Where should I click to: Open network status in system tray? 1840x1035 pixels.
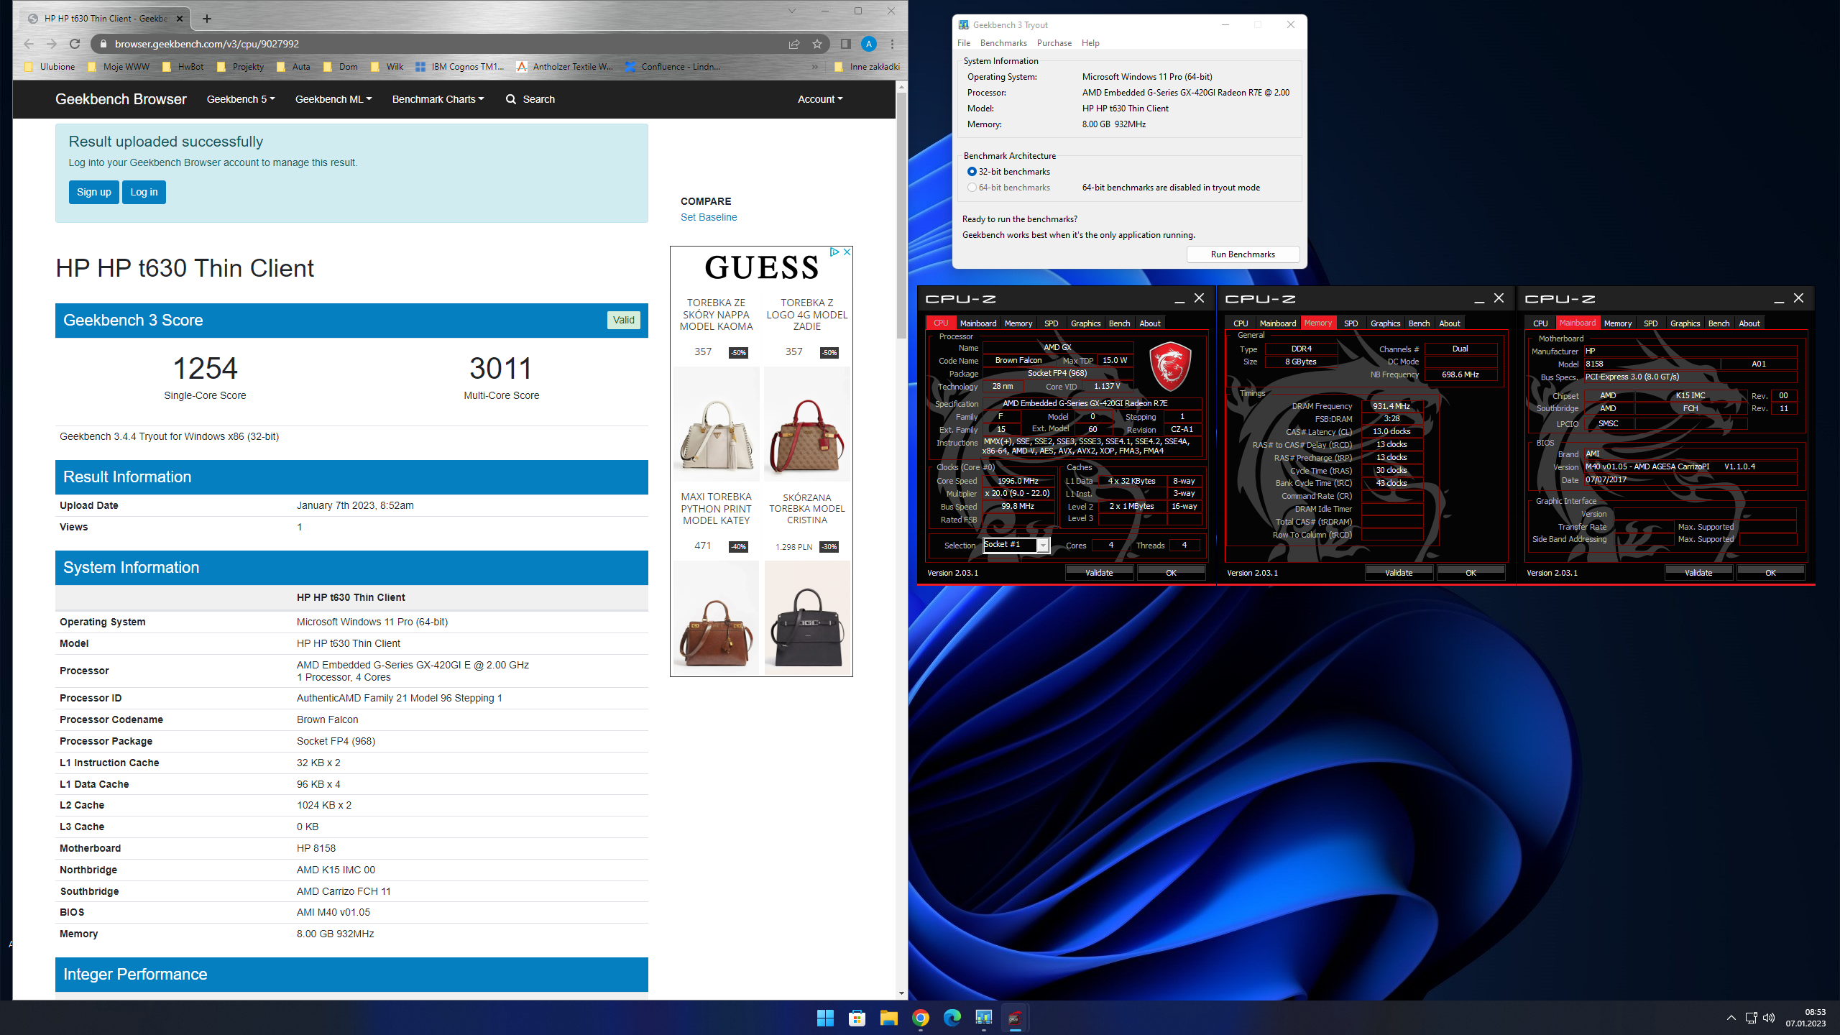coord(1751,1018)
